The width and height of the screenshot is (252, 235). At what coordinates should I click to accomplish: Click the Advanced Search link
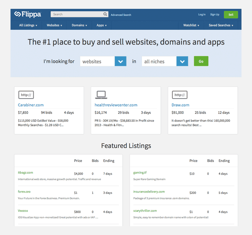coord(121,15)
